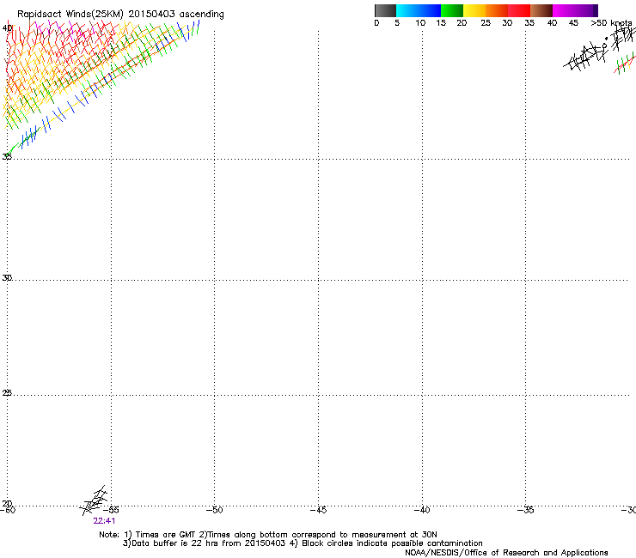The image size is (636, 558).
Task: Click the '>50 knots' legend label
Action: click(x=611, y=23)
